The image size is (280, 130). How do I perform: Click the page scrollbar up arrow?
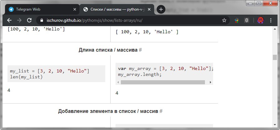click(275, 29)
